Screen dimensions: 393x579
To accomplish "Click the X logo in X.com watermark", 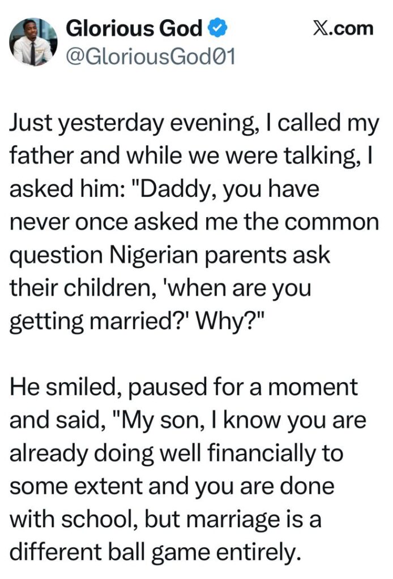I will coord(321,28).
